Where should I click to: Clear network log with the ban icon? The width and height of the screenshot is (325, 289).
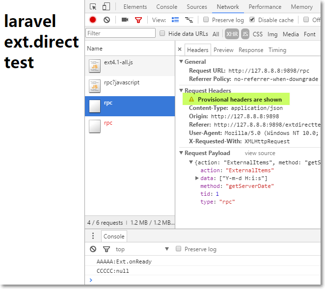click(x=107, y=20)
